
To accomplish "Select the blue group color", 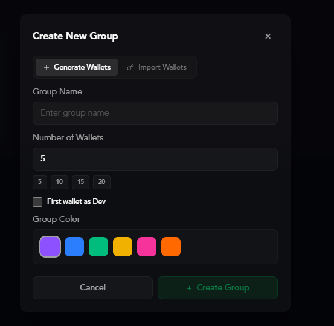I will pos(74,247).
